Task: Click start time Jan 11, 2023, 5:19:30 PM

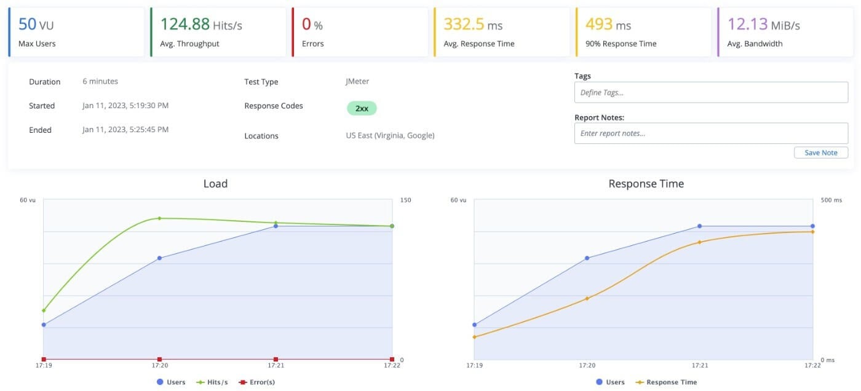Action: pyautogui.click(x=125, y=106)
